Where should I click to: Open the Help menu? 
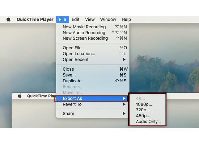(126, 19)
